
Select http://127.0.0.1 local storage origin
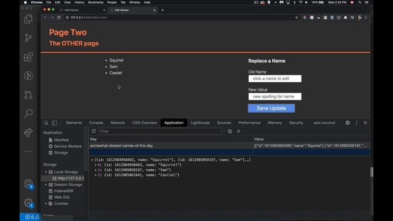click(x=71, y=178)
